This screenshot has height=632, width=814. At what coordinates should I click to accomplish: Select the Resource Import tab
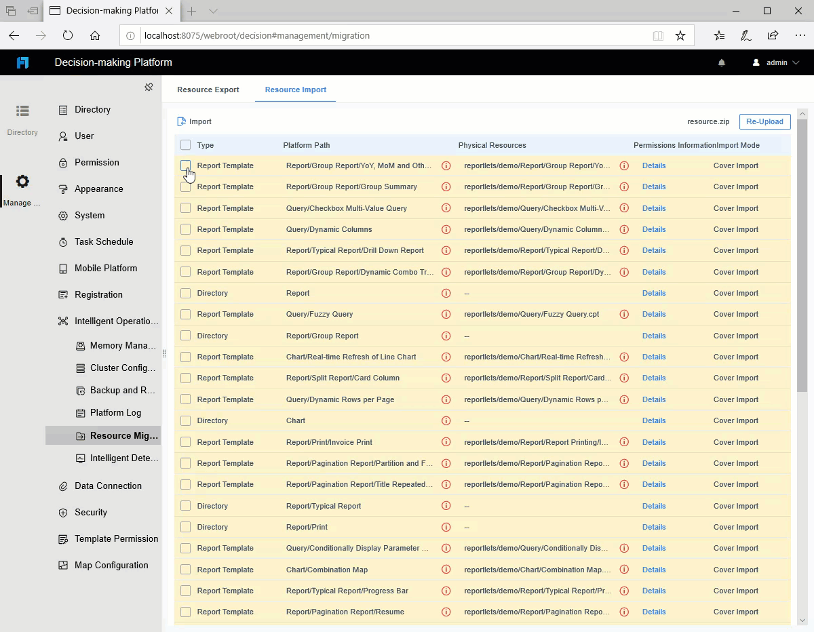[x=296, y=90]
